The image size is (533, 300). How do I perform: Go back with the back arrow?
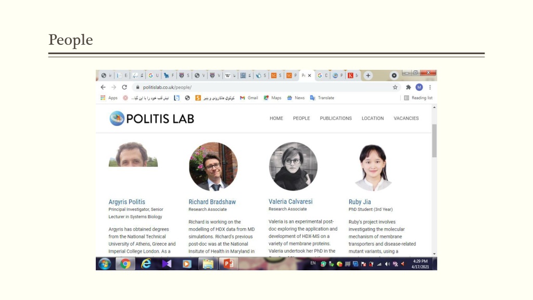(x=103, y=87)
